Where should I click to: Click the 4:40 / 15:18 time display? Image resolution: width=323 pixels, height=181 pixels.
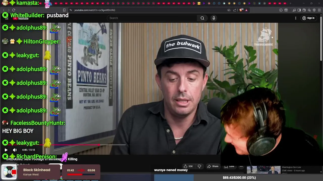point(29,150)
